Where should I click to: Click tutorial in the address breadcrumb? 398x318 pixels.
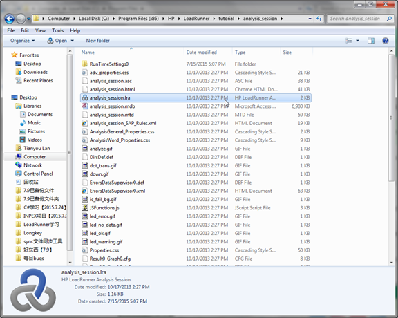tap(226, 19)
